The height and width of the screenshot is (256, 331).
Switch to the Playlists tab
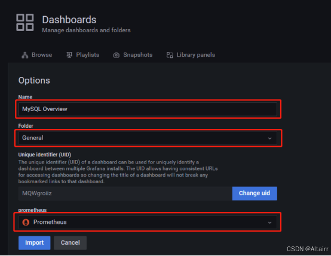coord(82,55)
